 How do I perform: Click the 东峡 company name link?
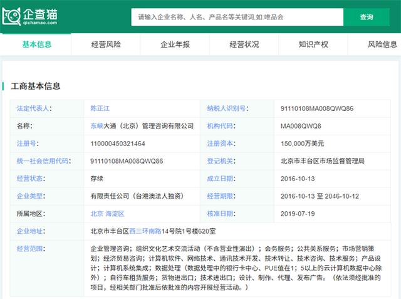tap(96, 126)
